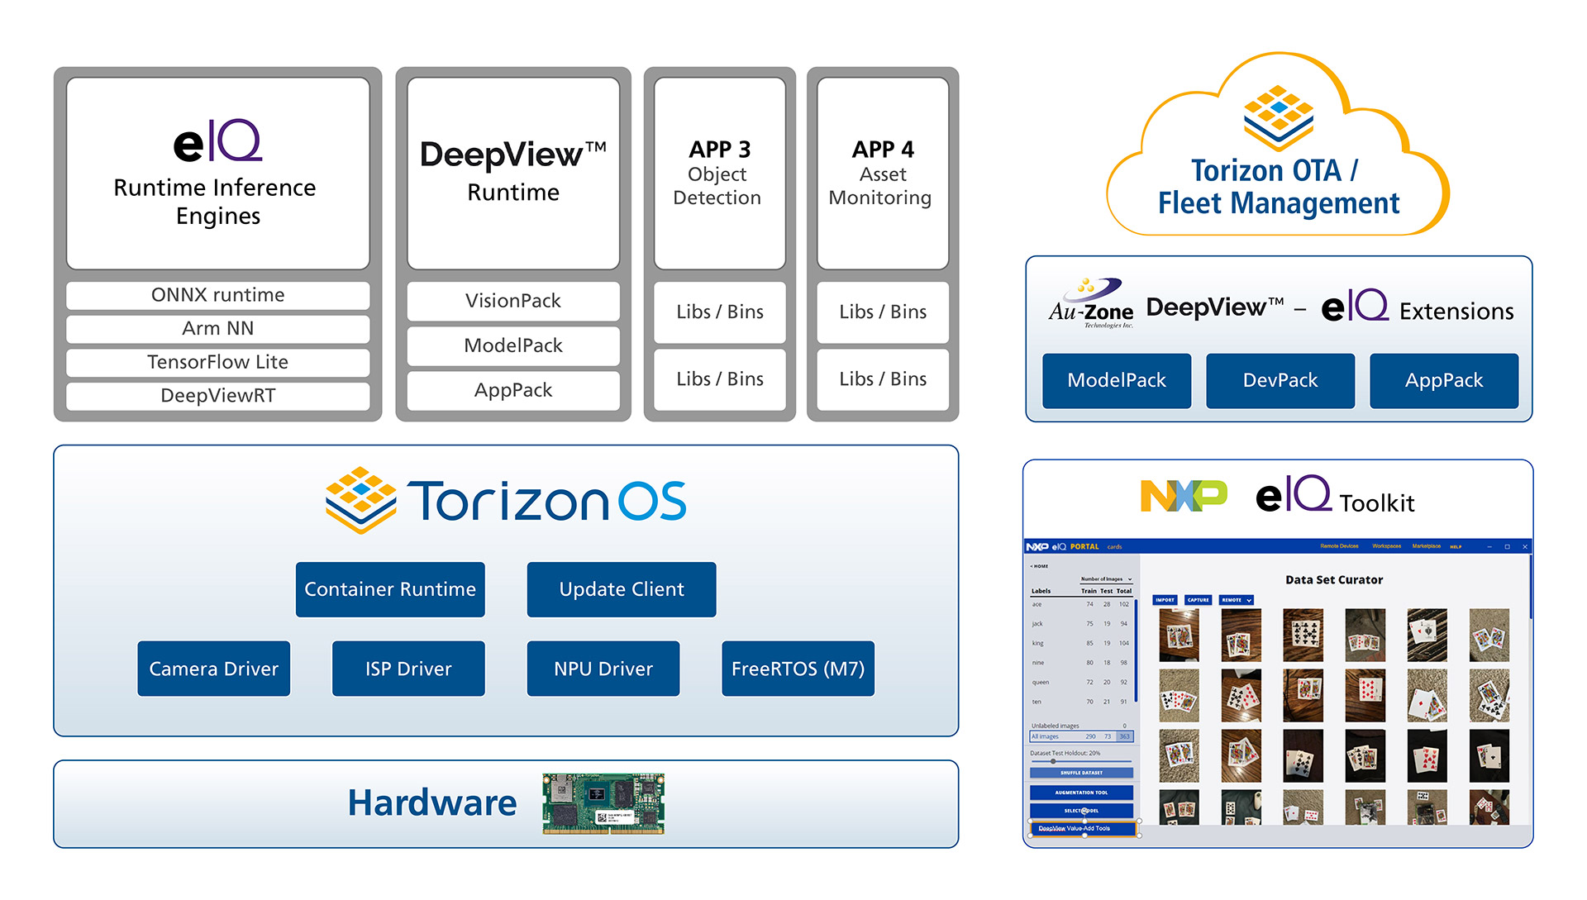Click the APP 4 Asset Monitoring box
This screenshot has height=900, width=1587.
(883, 174)
